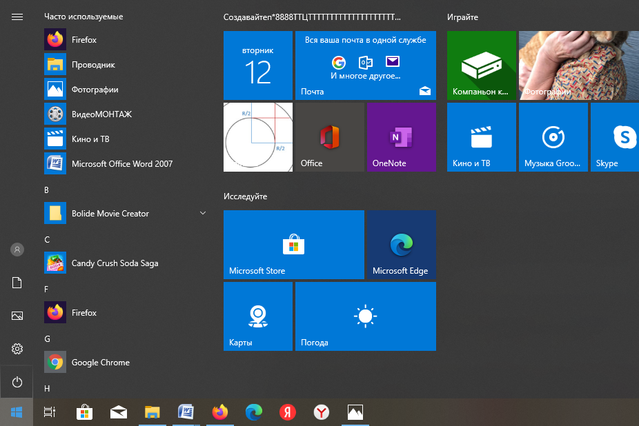Open Bolide Movie Creator folder
The height and width of the screenshot is (426, 639).
point(125,214)
